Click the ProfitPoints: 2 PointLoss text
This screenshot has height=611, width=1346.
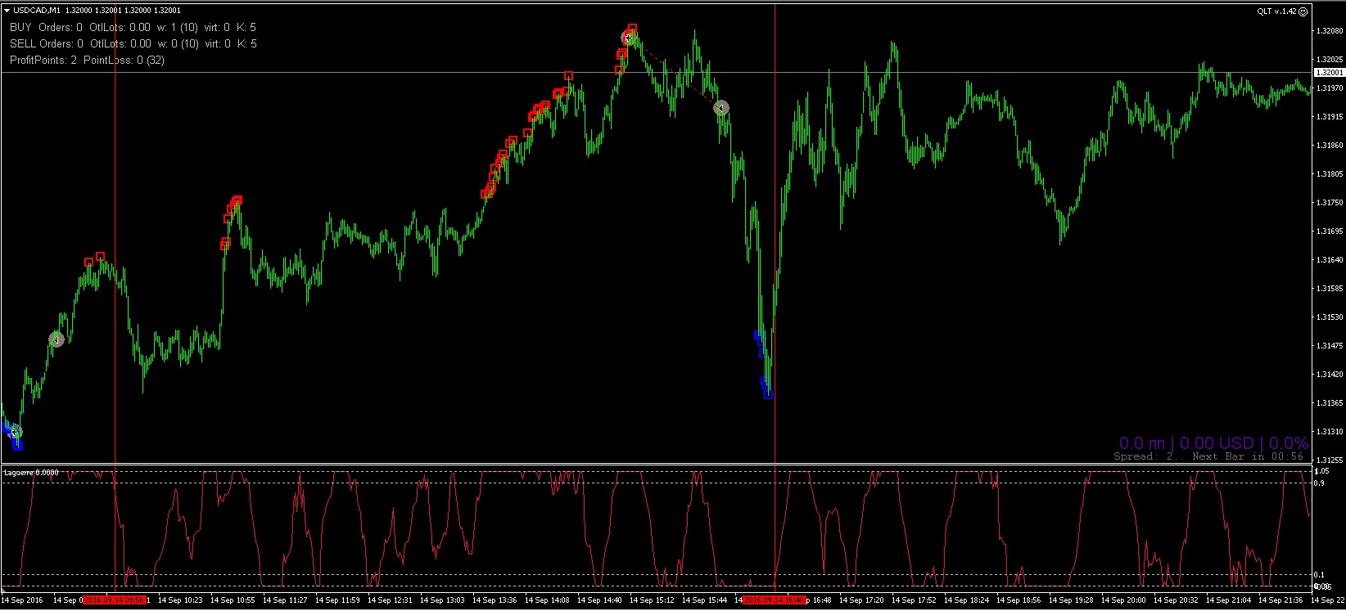pyautogui.click(x=87, y=60)
